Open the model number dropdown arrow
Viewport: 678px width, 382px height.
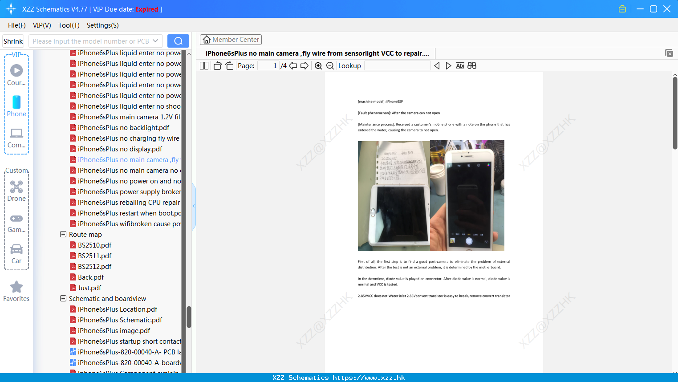(155, 41)
